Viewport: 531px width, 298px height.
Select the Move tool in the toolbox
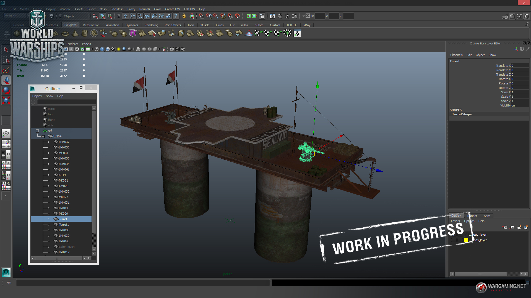6,80
